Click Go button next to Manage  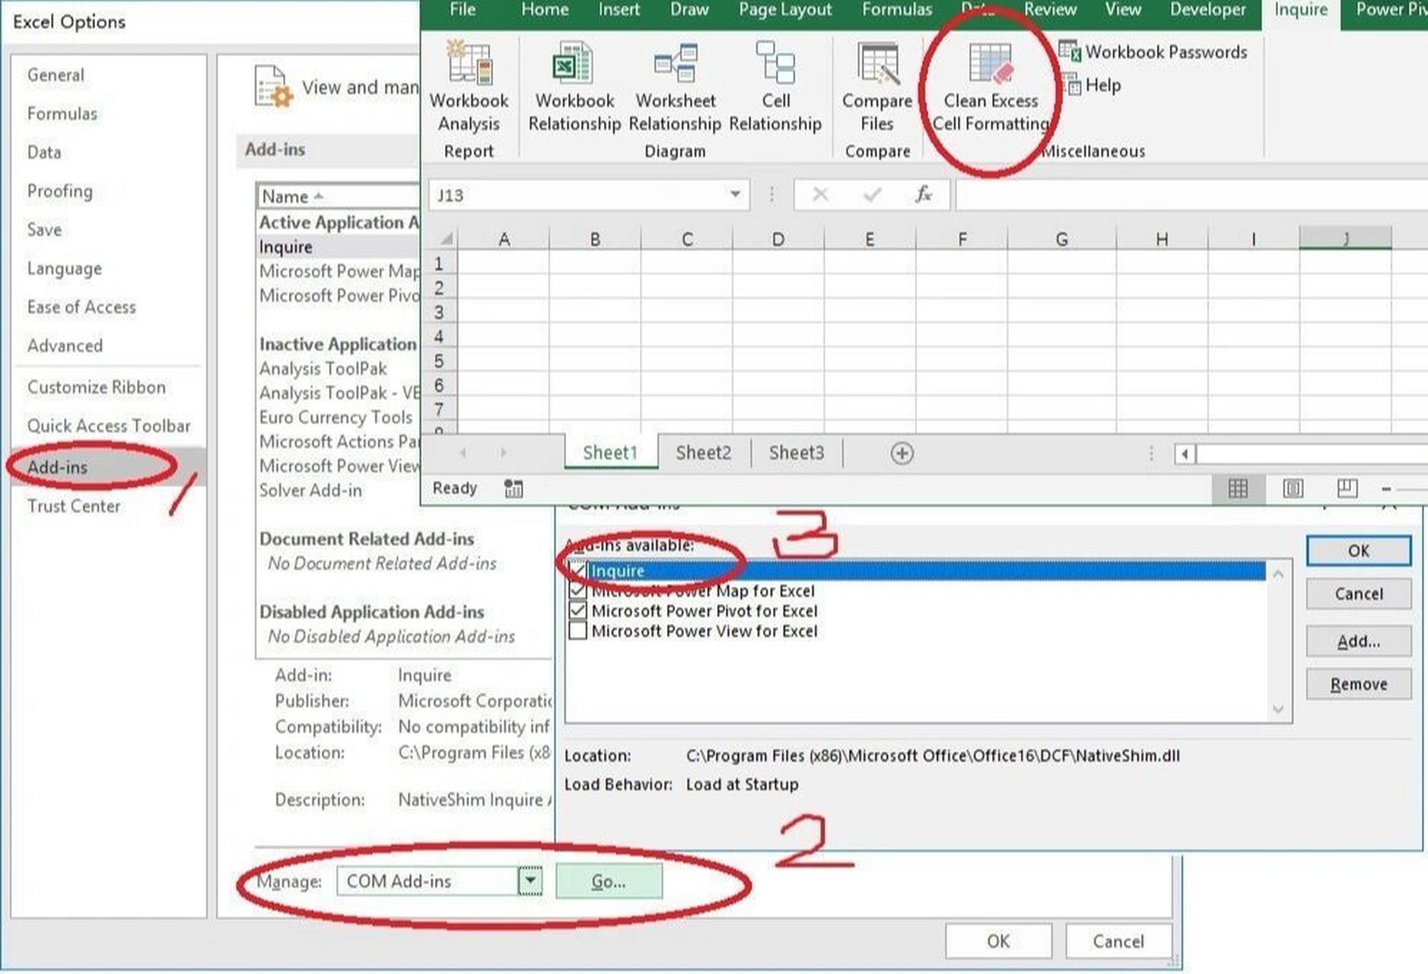(609, 881)
